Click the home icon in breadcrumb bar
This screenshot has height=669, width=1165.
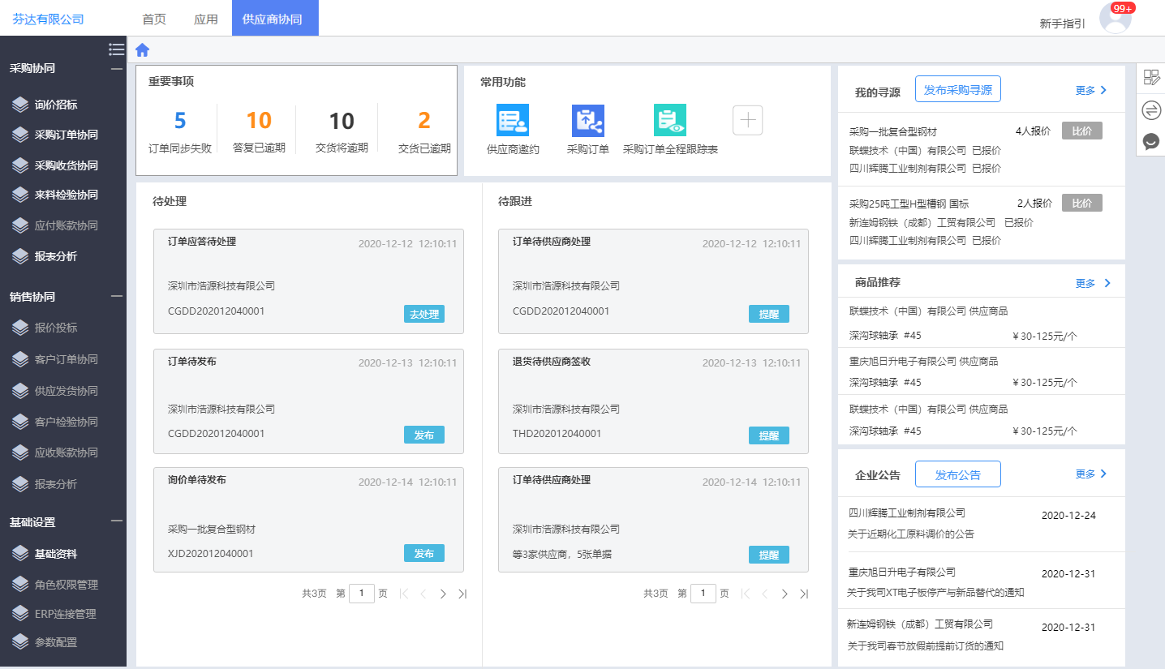click(142, 50)
